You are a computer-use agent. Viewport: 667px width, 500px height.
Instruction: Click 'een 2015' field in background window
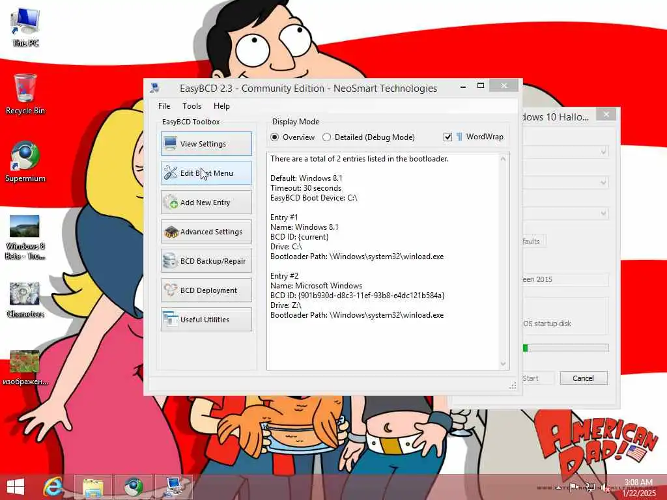(566, 279)
